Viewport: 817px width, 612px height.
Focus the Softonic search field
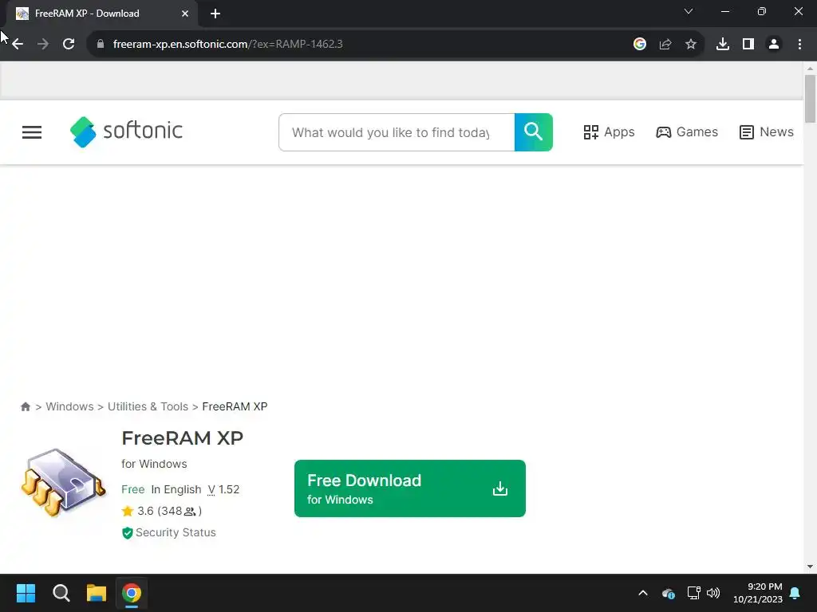point(397,132)
